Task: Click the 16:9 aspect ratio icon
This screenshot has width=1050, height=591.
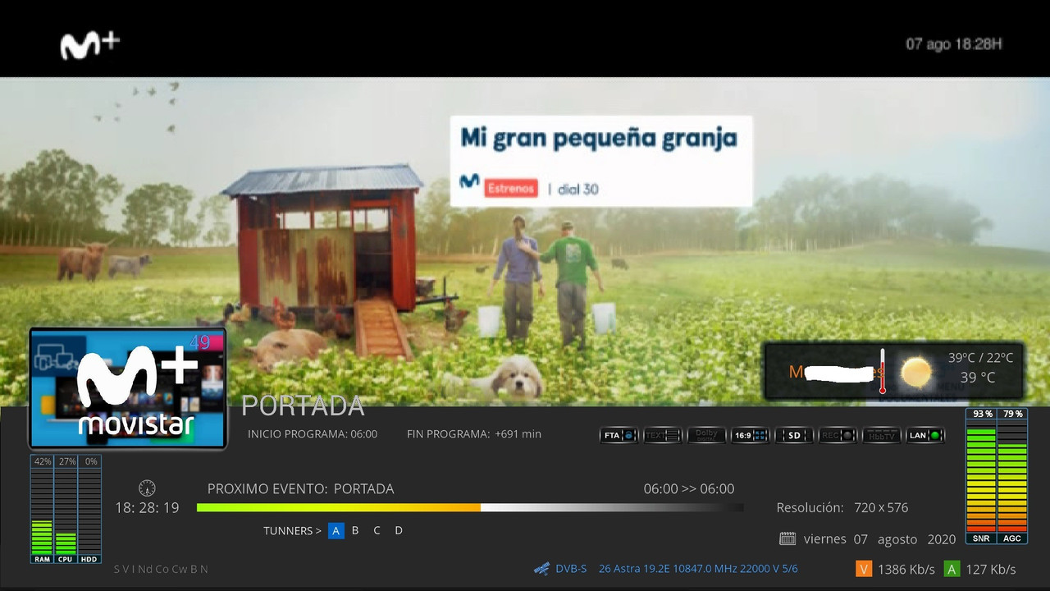Action: 750,435
